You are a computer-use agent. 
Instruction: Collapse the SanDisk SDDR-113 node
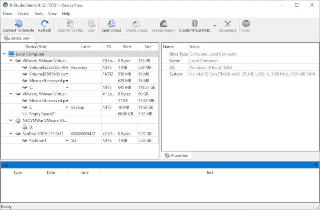(11, 134)
